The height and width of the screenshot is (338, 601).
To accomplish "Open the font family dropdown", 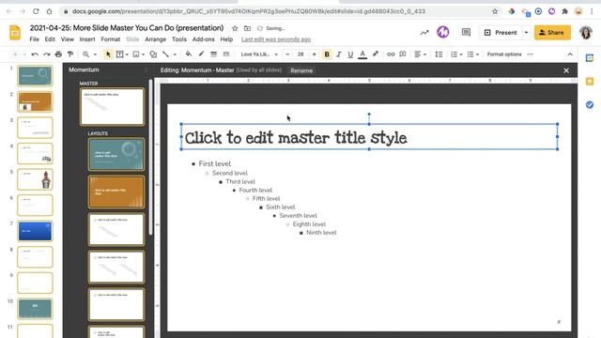I will (259, 54).
